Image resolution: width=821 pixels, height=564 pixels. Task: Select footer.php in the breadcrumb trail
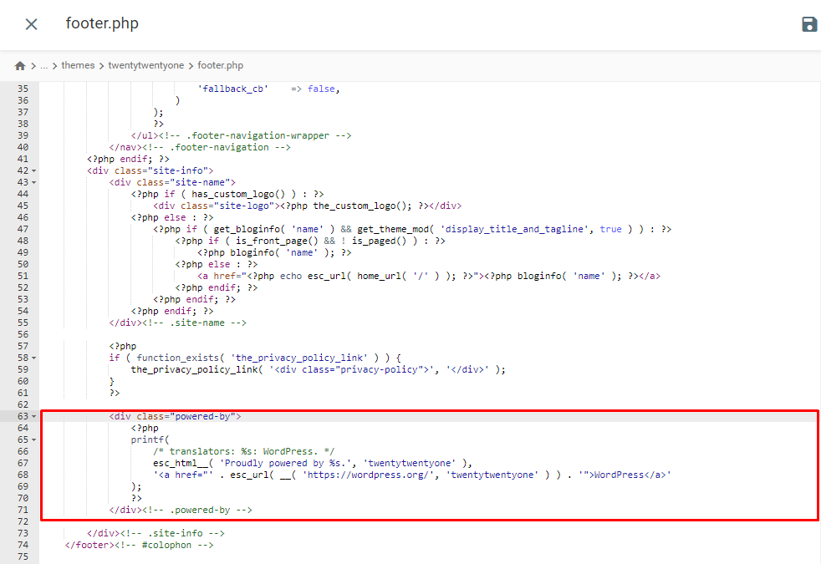click(219, 65)
